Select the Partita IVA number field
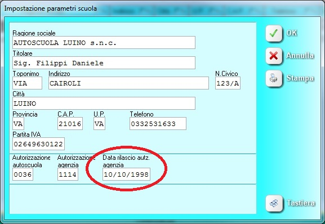The width and height of the screenshot is (325, 224). pyautogui.click(x=38, y=144)
